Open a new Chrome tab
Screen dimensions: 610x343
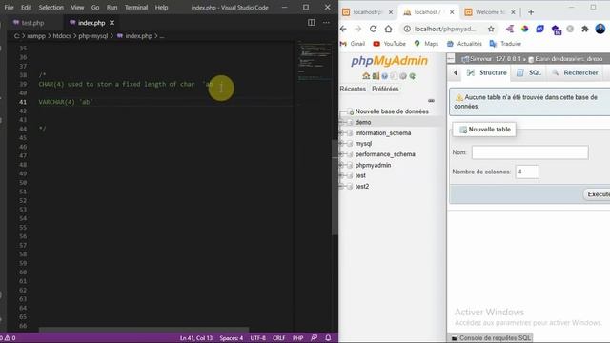tap(531, 12)
